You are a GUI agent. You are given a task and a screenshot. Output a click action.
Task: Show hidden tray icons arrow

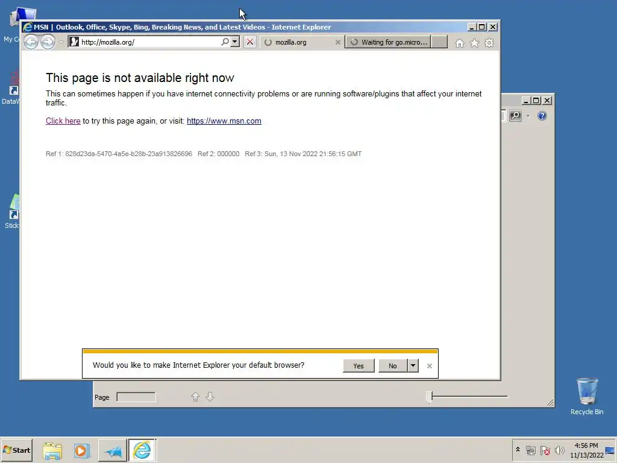point(518,450)
